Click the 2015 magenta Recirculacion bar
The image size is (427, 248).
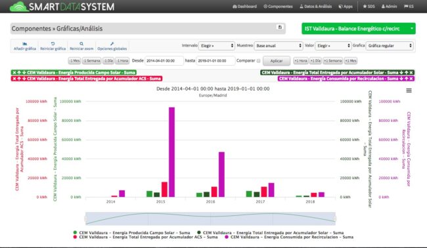171,152
